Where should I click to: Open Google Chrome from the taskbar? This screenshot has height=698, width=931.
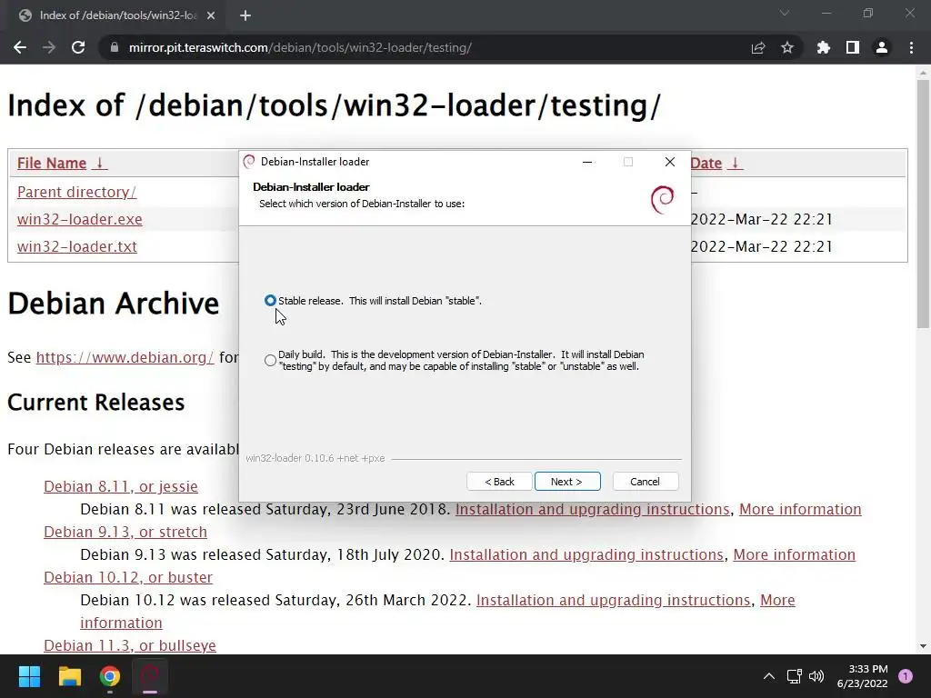(110, 676)
